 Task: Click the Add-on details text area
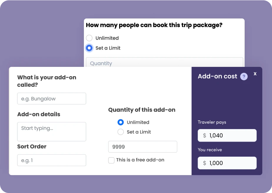(x=52, y=131)
